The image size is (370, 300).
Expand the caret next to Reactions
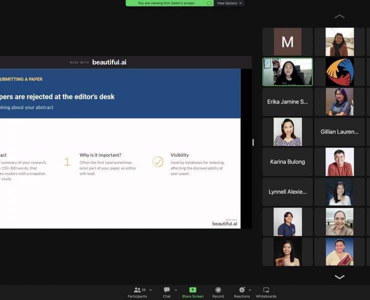pyautogui.click(x=250, y=290)
